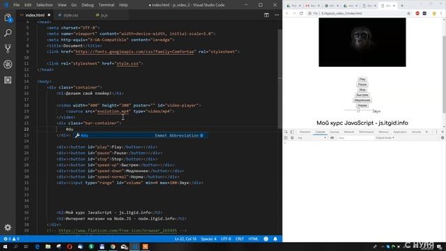Create a live expression with the eye icon
This screenshot has height=251, width=446.
coord(332,138)
